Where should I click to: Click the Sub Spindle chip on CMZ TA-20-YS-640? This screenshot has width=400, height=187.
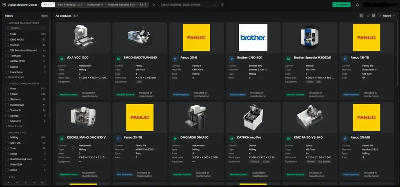(x=324, y=162)
